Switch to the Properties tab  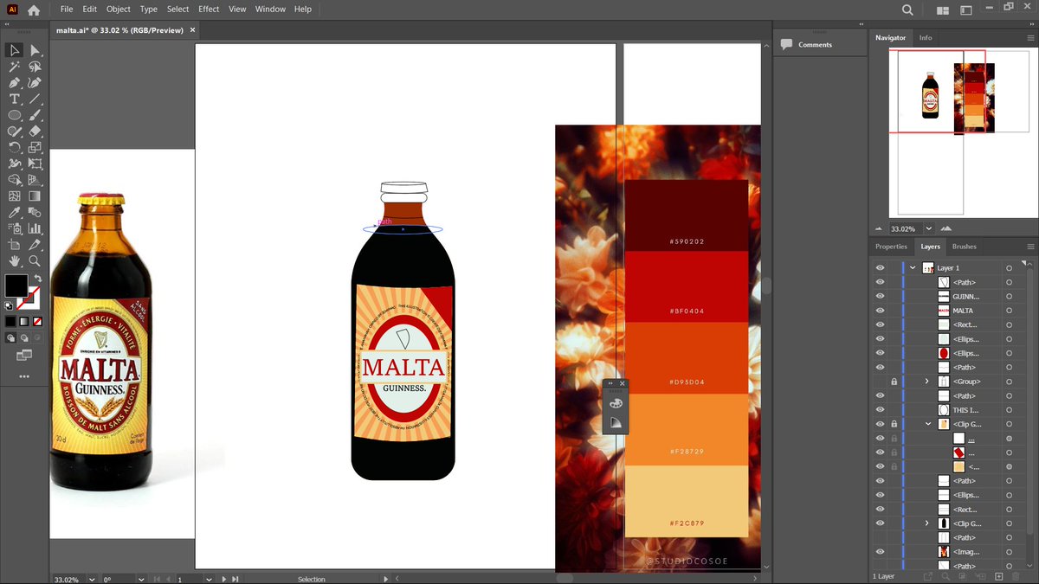point(891,247)
